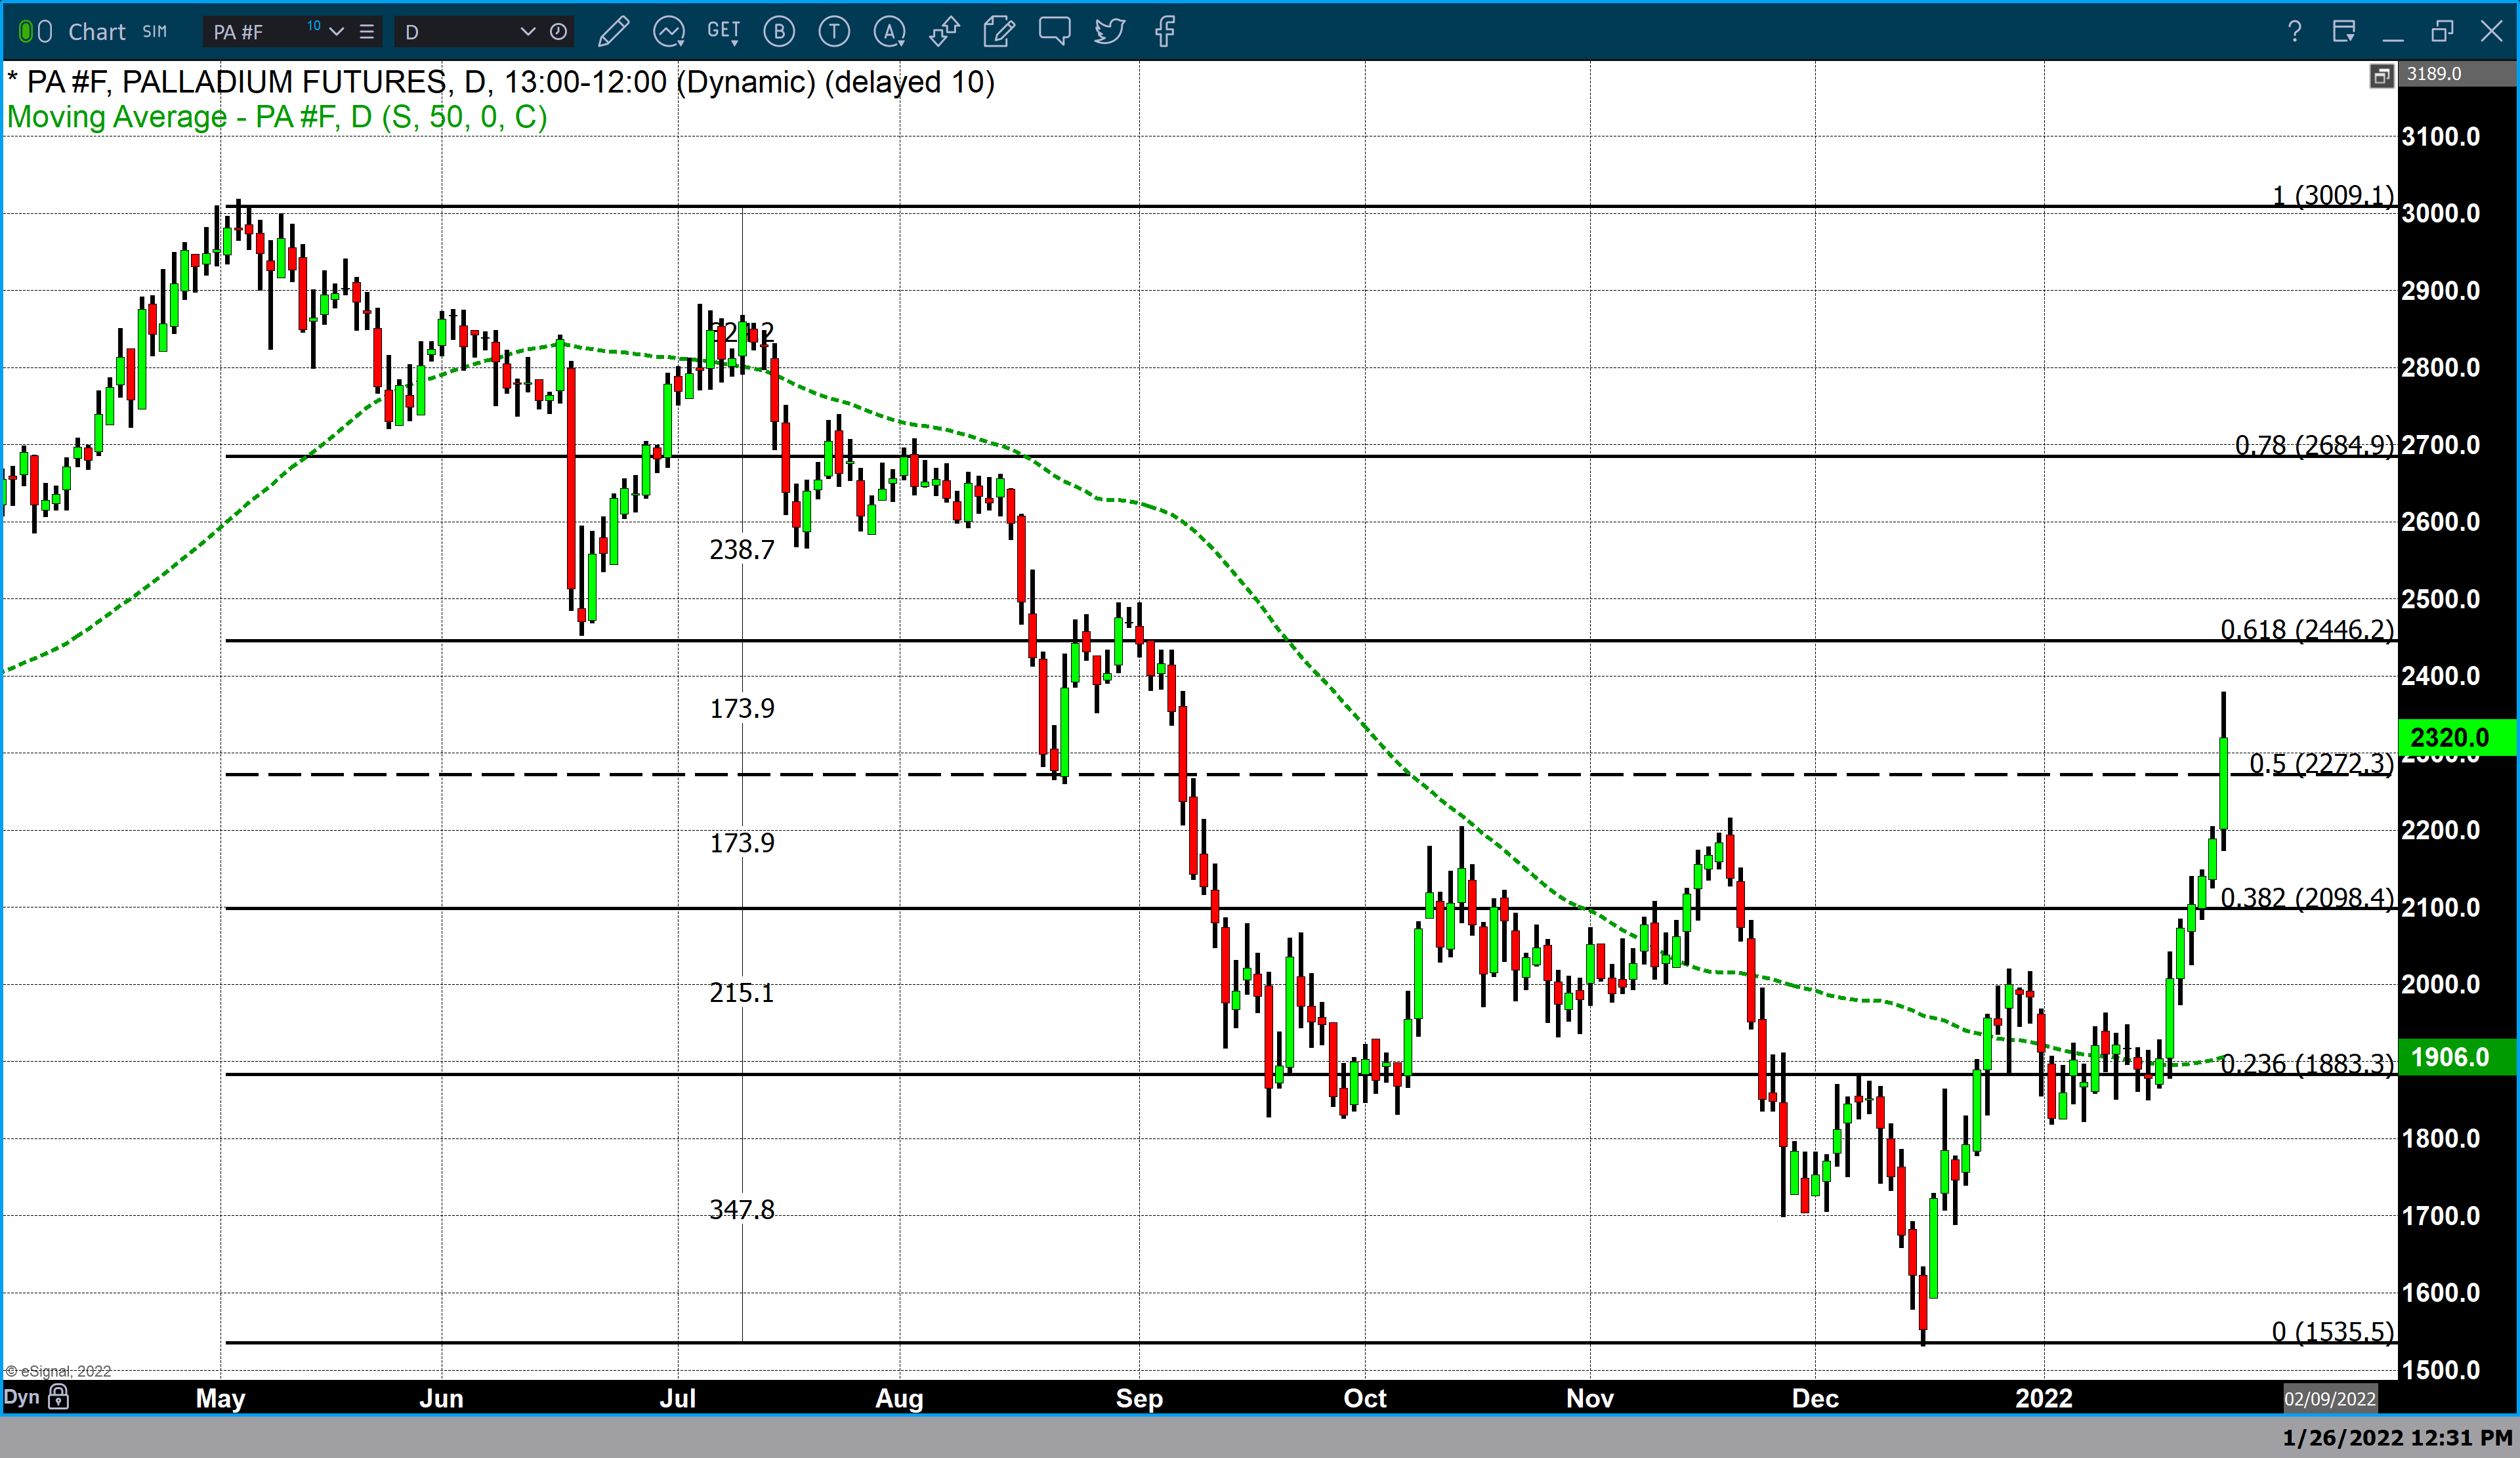The height and width of the screenshot is (1458, 2520).
Task: Open the chat comment bubble icon
Action: (1054, 32)
